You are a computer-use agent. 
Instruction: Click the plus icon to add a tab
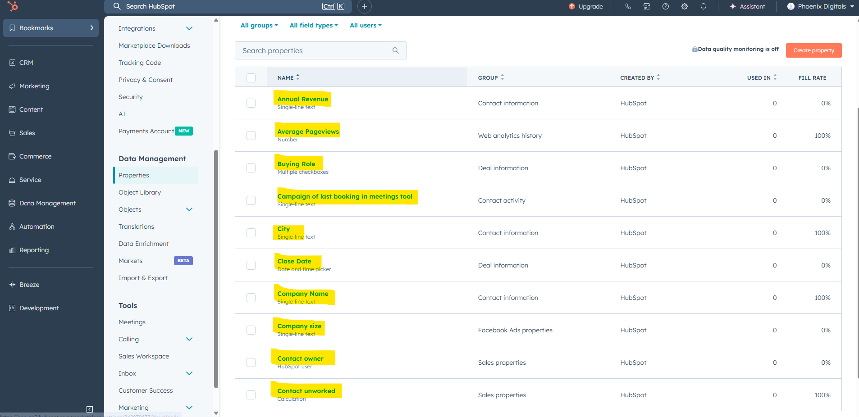pos(364,6)
